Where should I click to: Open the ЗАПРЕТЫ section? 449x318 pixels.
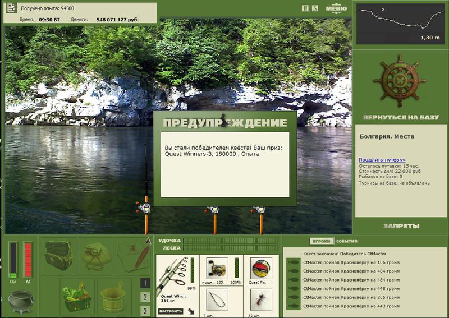[401, 226]
